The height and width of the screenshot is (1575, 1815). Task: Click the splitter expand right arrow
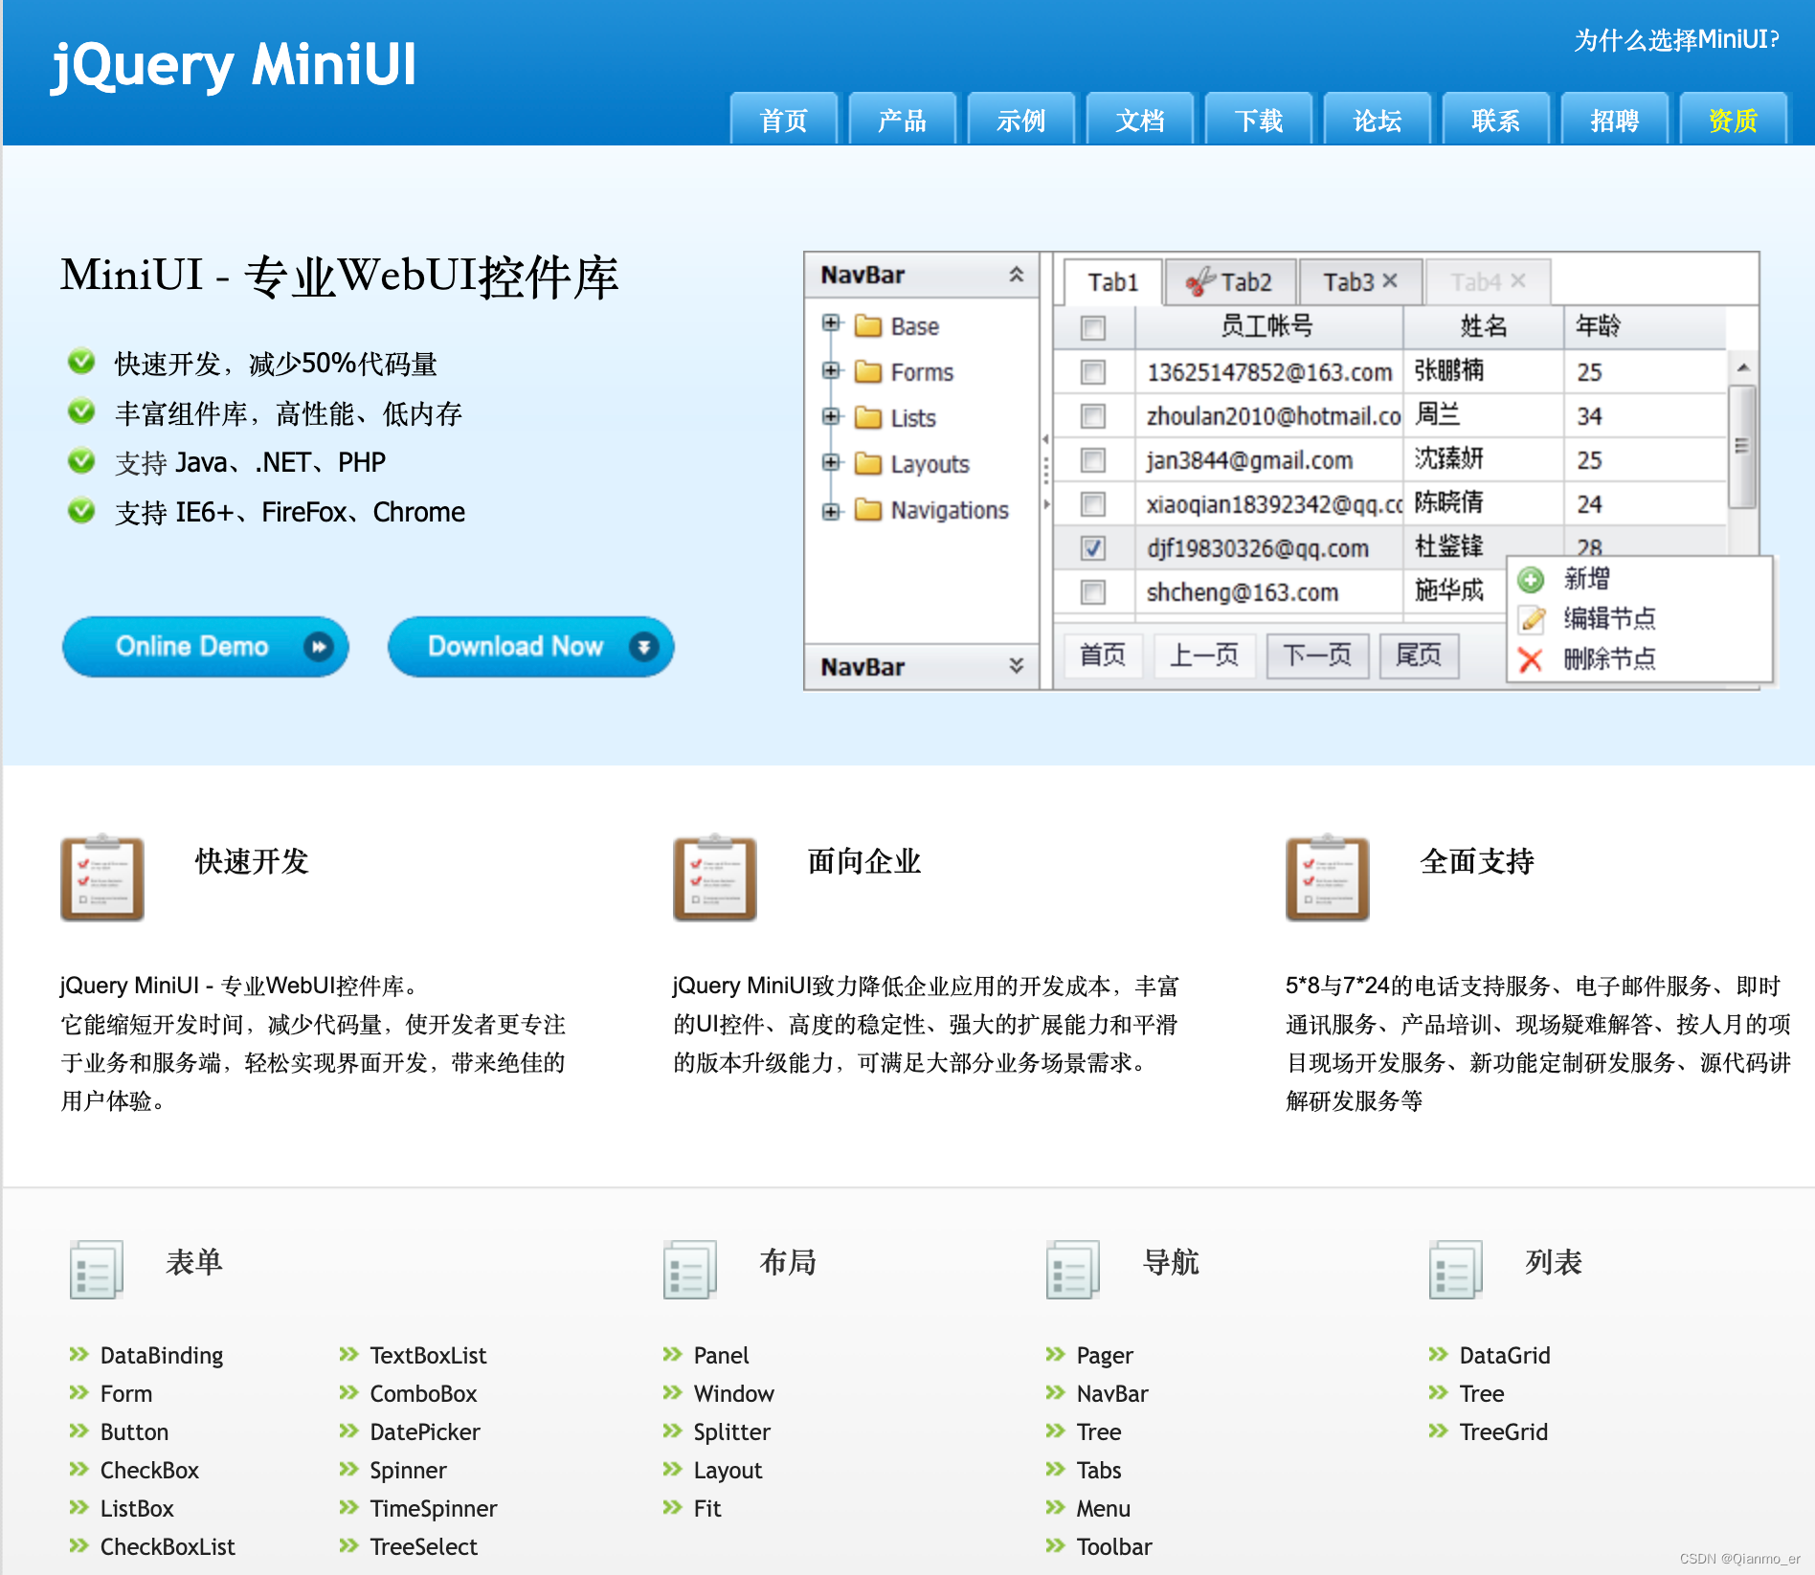1045,503
